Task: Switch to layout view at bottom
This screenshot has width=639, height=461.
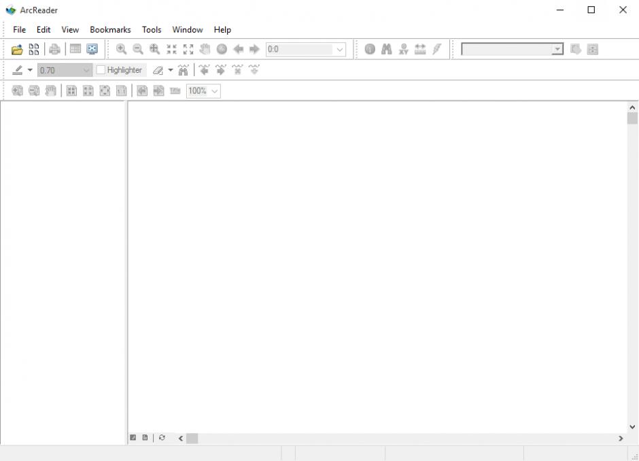Action: (145, 439)
